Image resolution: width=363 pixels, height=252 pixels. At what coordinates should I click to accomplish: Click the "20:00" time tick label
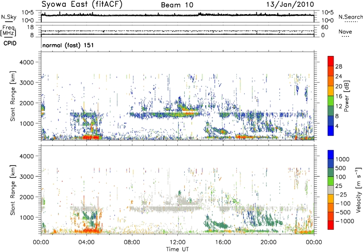(x=268, y=242)
